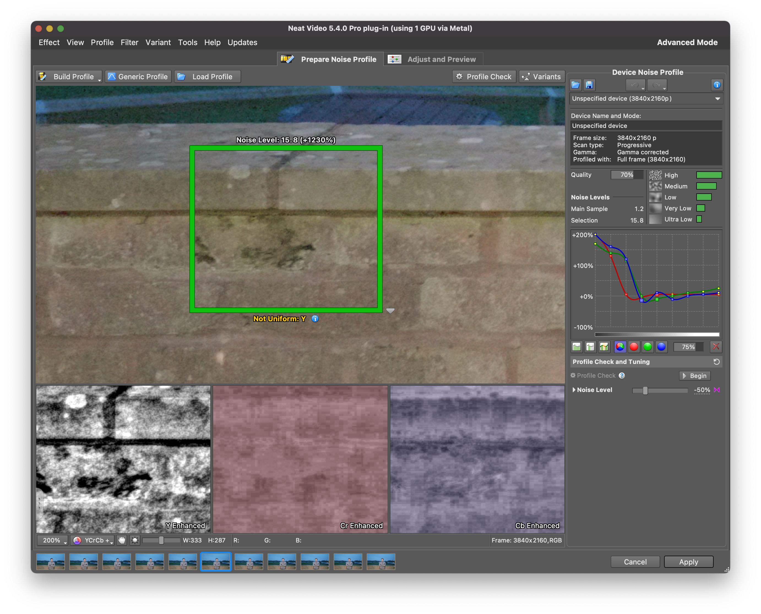Open the 200% zoom level dropdown
Image resolution: width=761 pixels, height=614 pixels.
(x=53, y=540)
